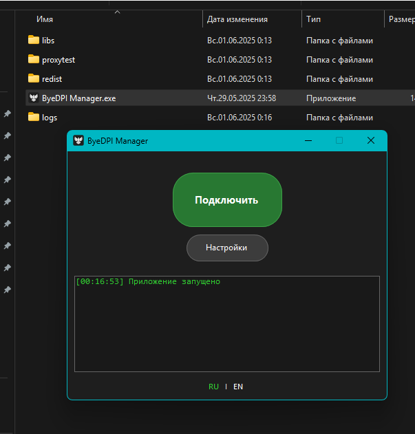Minimize the ByeDPI Manager window
The height and width of the screenshot is (434, 415).
tap(308, 141)
